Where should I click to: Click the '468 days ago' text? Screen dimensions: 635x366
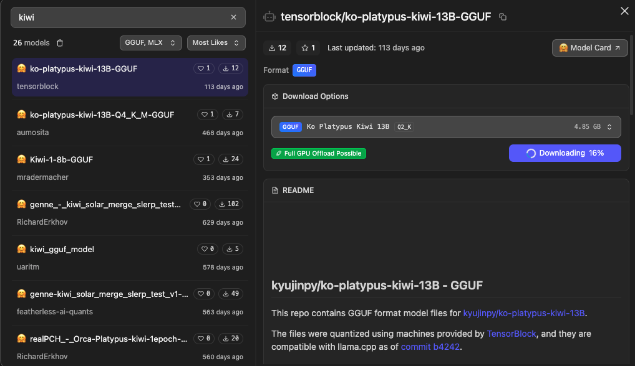222,133
